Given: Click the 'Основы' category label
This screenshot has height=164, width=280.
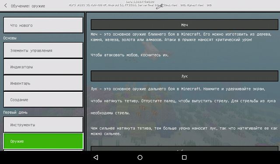Looking at the screenshot, I should click(10, 38).
